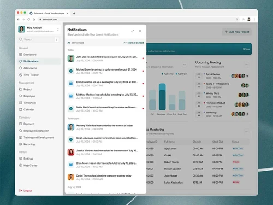This screenshot has width=273, height=205.
Task: Click the Timesheet calendar icon
Action: tap(21, 103)
